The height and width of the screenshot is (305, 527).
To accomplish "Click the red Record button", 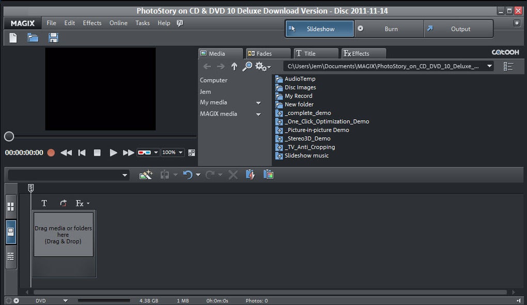I will 51,153.
